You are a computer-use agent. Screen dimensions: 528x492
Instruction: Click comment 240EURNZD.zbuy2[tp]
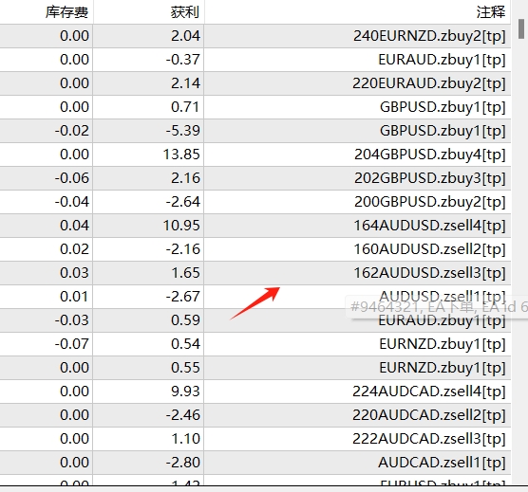tap(429, 36)
